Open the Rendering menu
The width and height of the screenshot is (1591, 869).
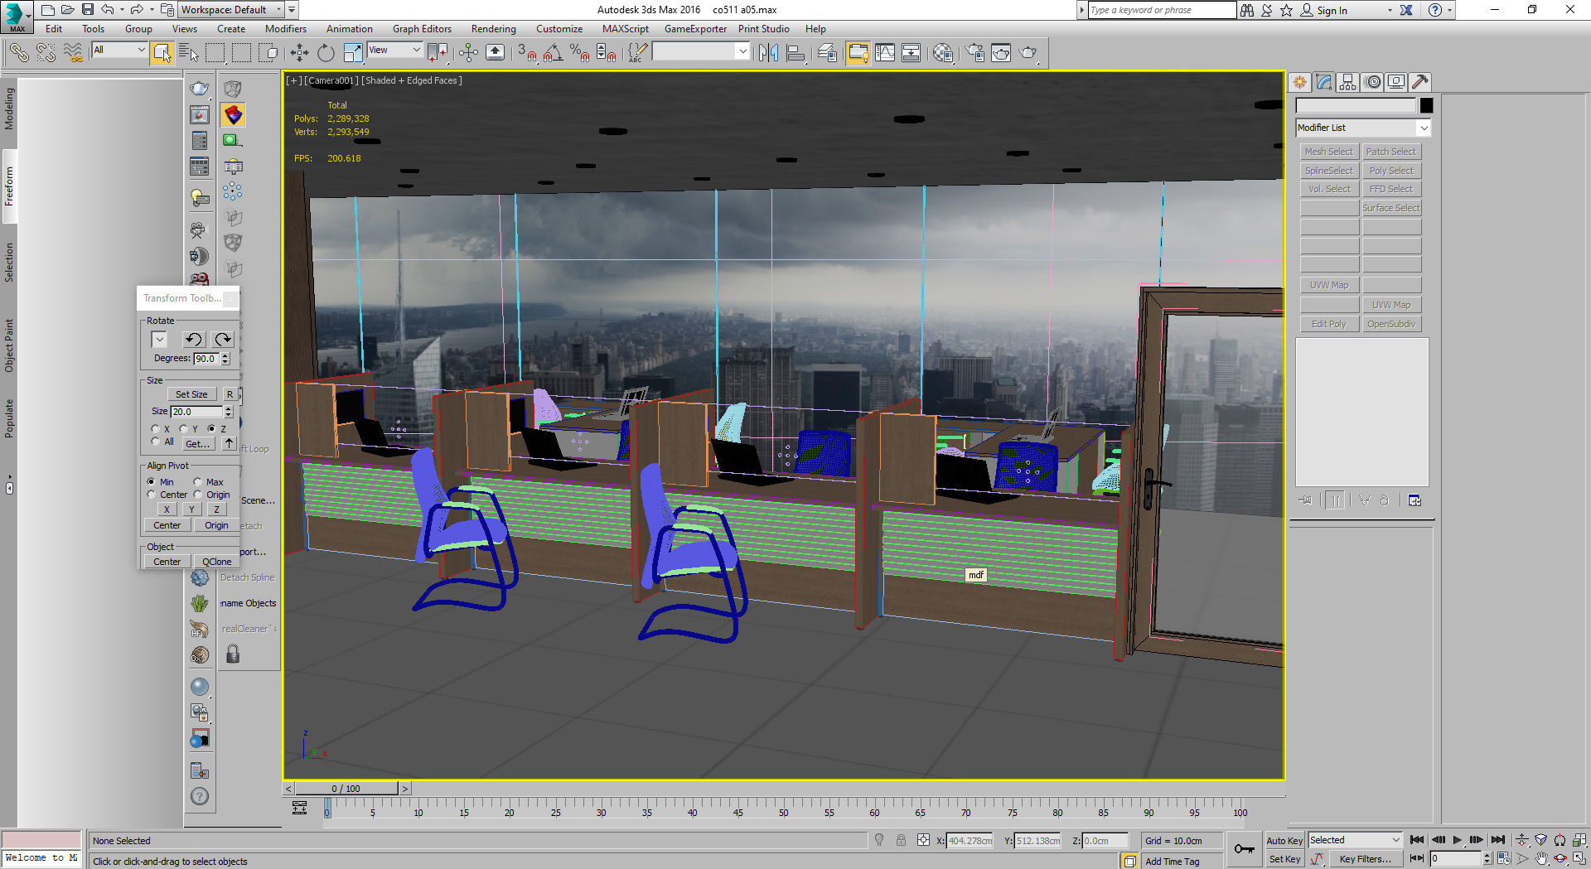[x=493, y=29]
